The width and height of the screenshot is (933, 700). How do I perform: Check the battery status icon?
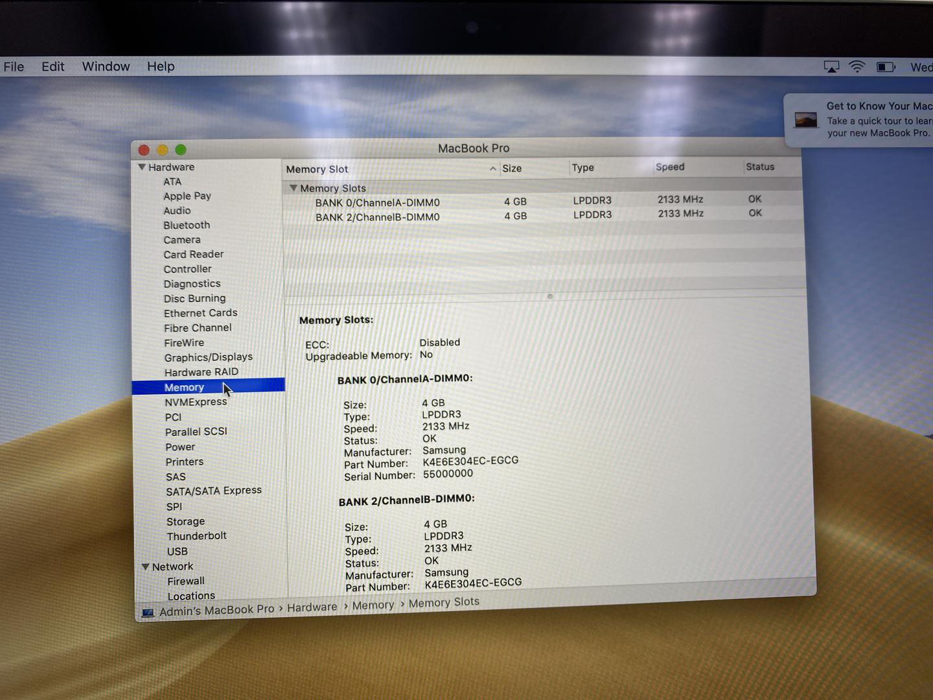[886, 67]
